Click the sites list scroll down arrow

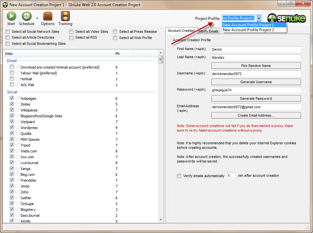click(161, 220)
